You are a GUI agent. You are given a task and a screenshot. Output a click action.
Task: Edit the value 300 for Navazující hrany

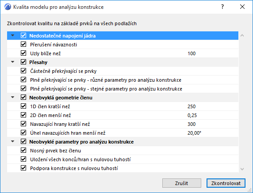point(192,124)
